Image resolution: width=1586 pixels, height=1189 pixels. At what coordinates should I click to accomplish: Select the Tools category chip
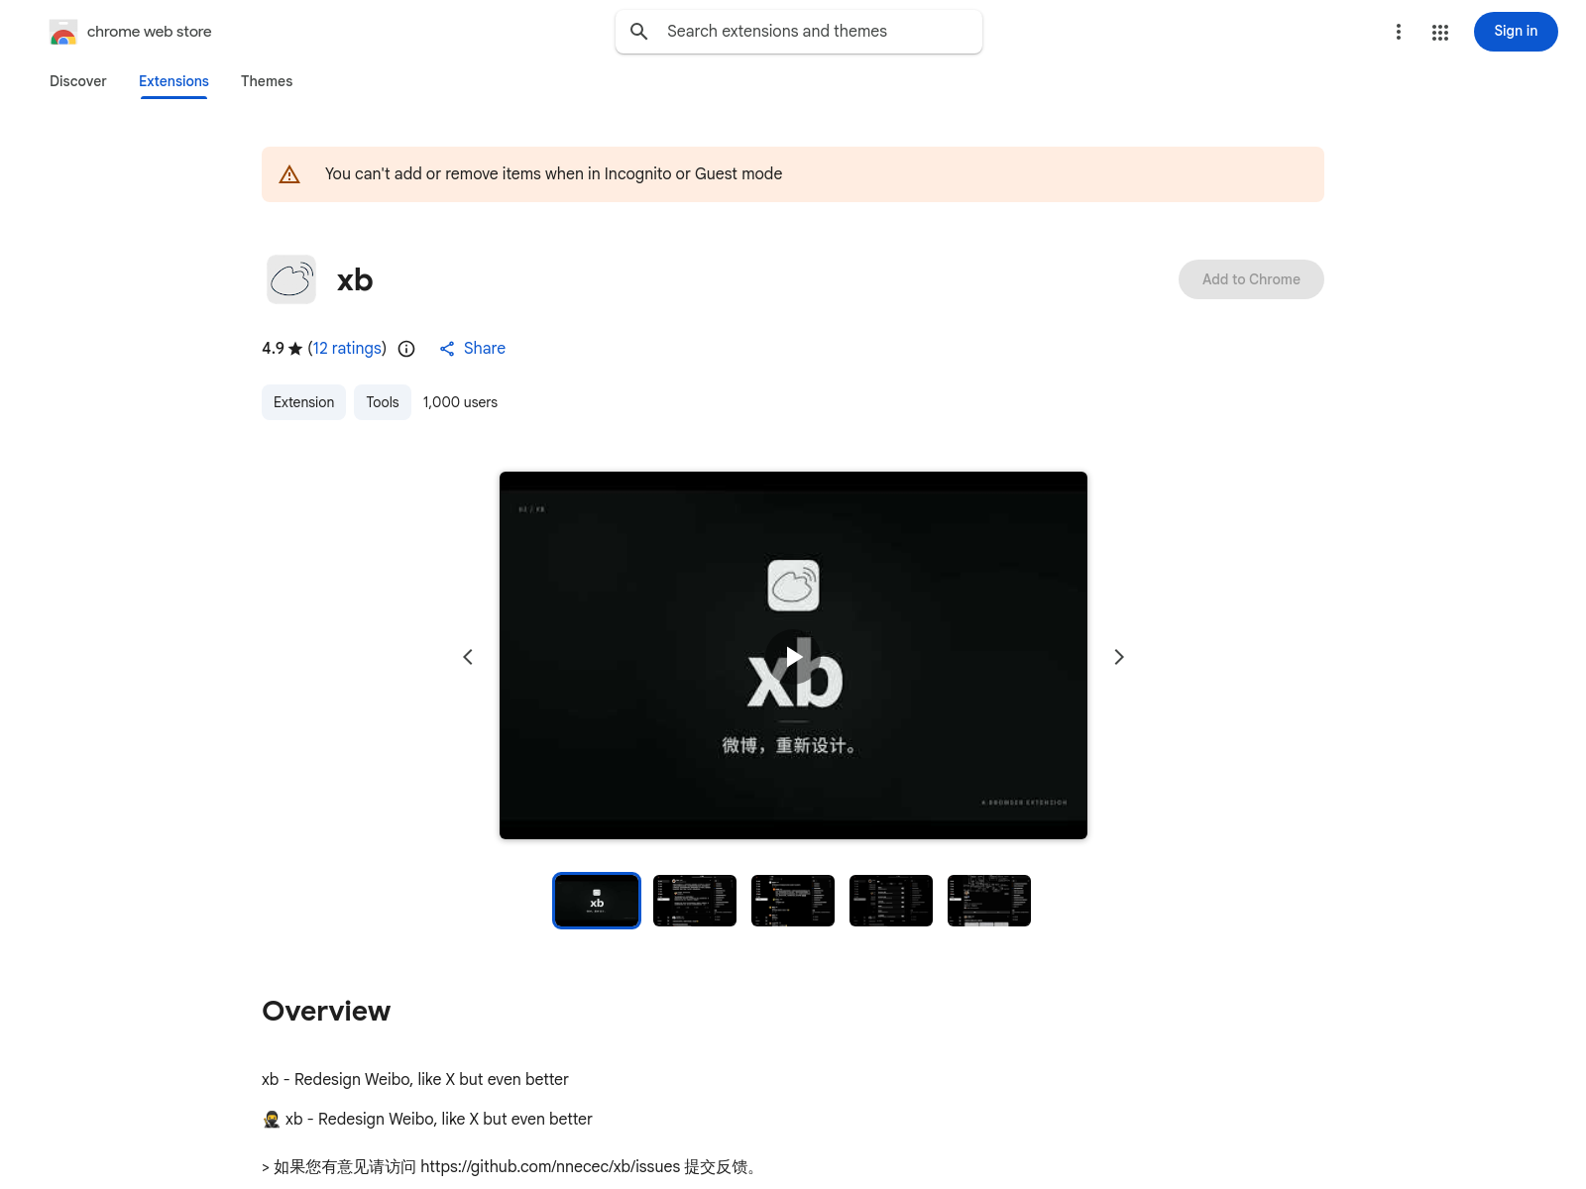pos(383,402)
